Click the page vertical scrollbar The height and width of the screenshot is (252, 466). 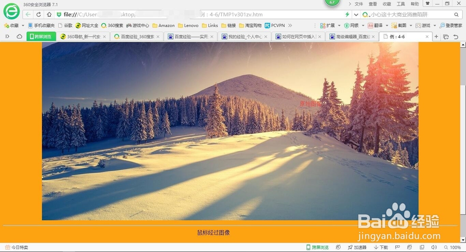(x=463, y=143)
